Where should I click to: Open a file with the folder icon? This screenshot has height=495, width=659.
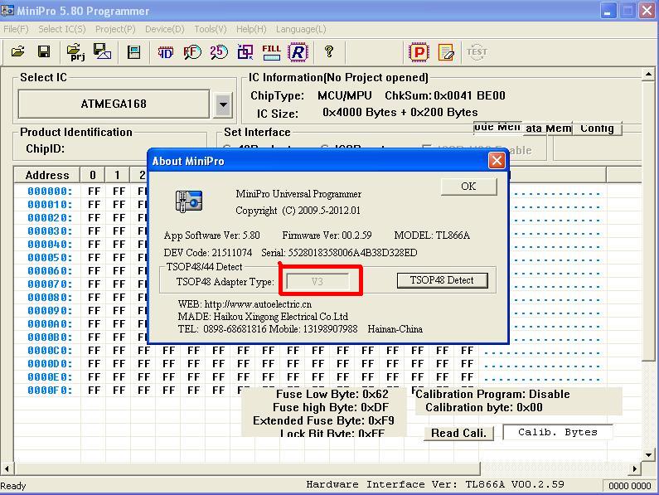[x=18, y=52]
